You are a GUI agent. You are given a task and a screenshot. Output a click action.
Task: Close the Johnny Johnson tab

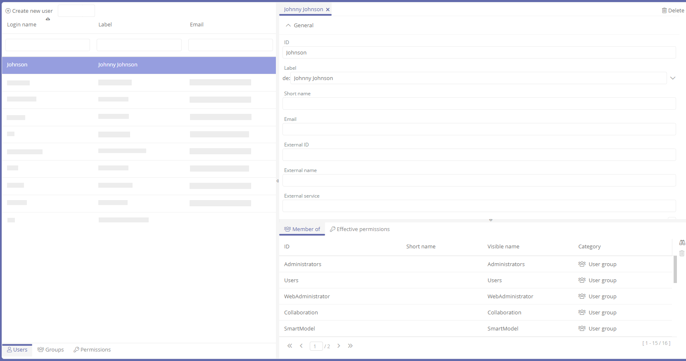coord(328,9)
